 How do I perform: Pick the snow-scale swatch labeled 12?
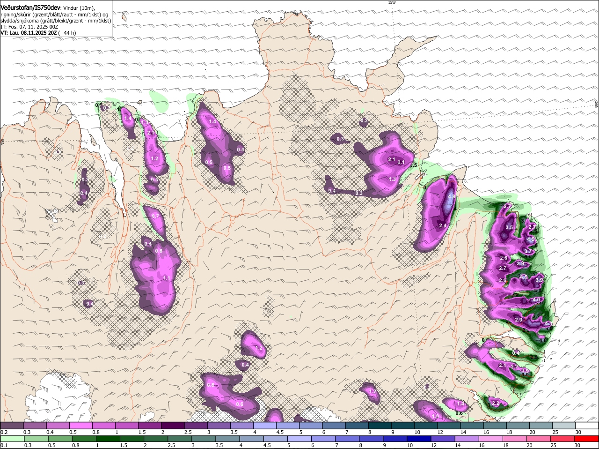click(x=449, y=426)
